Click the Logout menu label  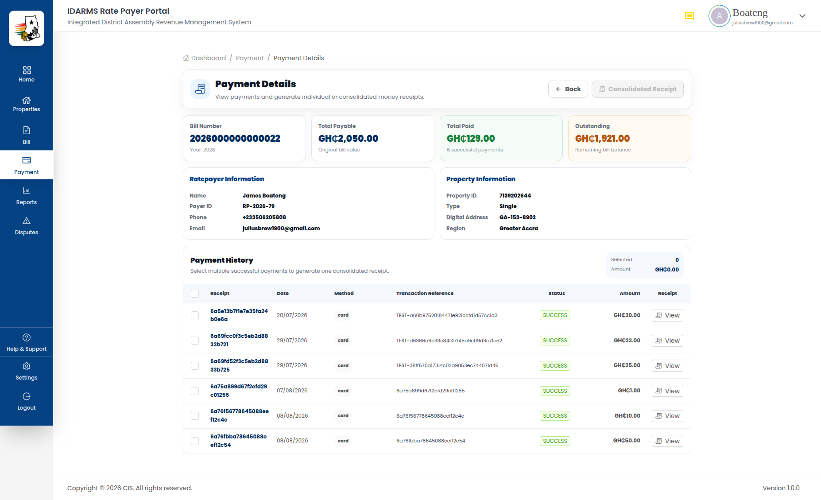tap(27, 408)
